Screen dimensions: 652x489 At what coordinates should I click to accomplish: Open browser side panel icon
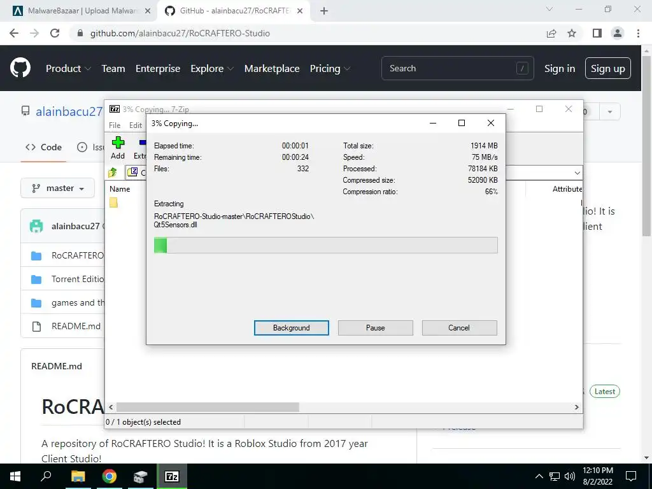[x=597, y=33]
